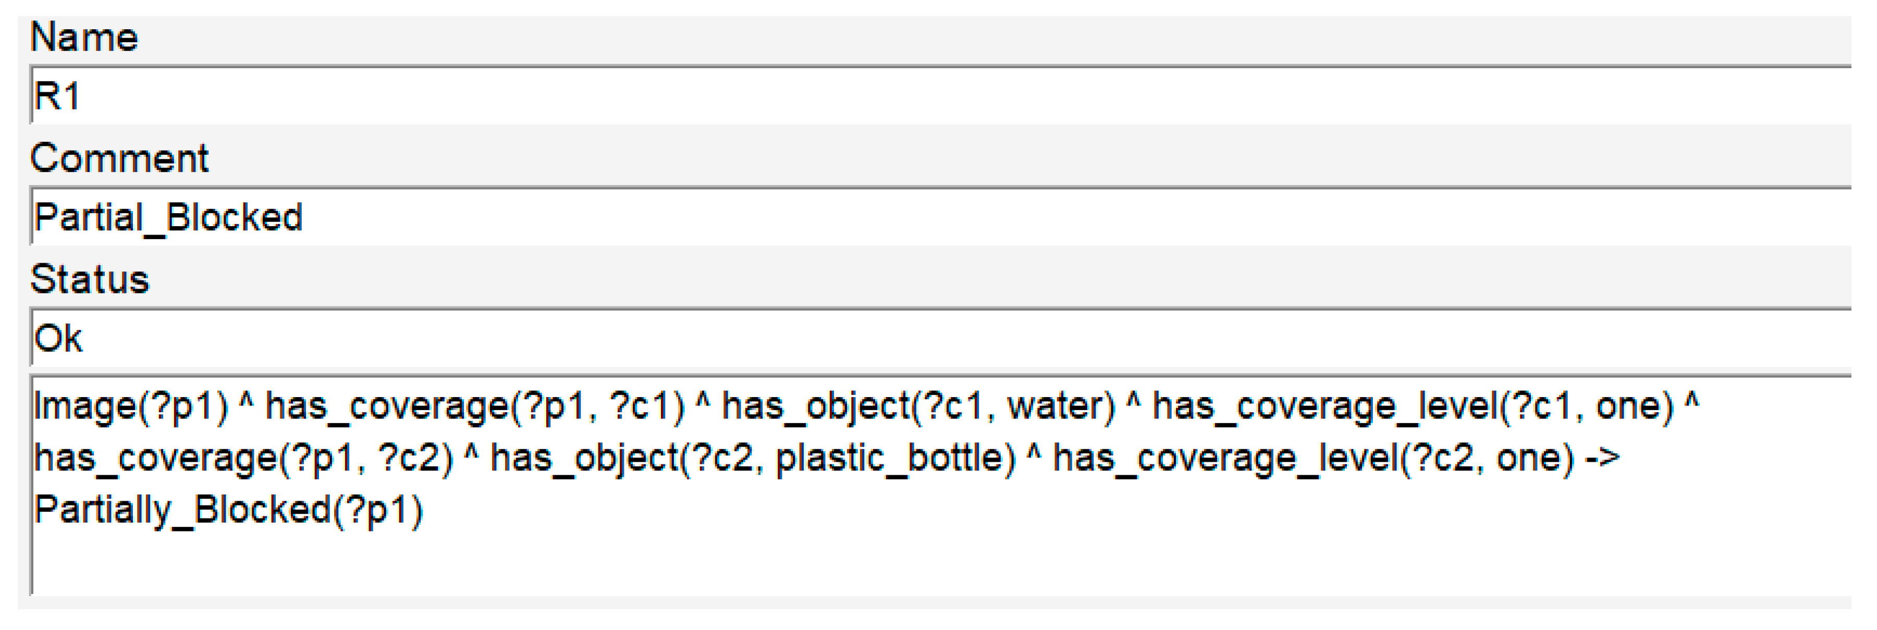The width and height of the screenshot is (1877, 630).
Task: Click the Partially_Blocked(?p1) consequent
Action: click(228, 509)
